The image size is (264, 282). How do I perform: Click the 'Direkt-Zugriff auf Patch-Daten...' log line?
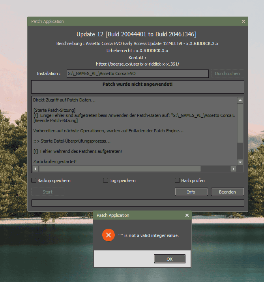(64, 100)
